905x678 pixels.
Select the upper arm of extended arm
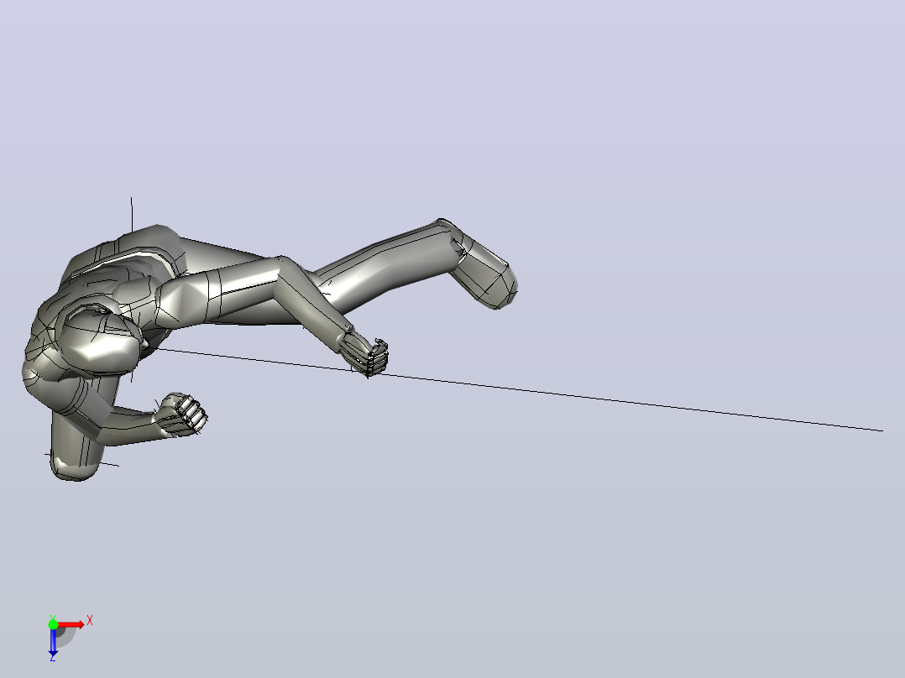[222, 291]
